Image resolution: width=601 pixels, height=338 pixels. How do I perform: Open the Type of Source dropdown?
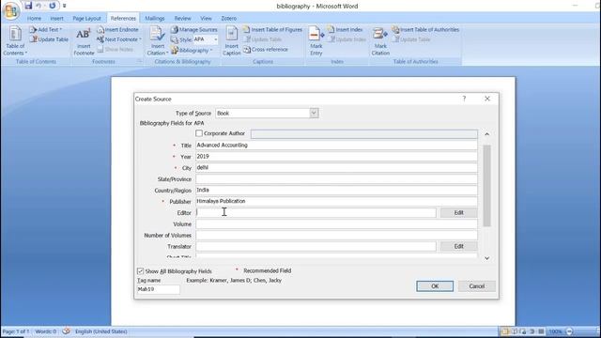click(314, 113)
